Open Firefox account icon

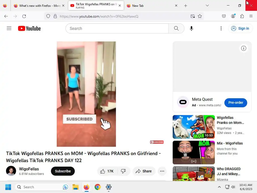click(x=233, y=16)
